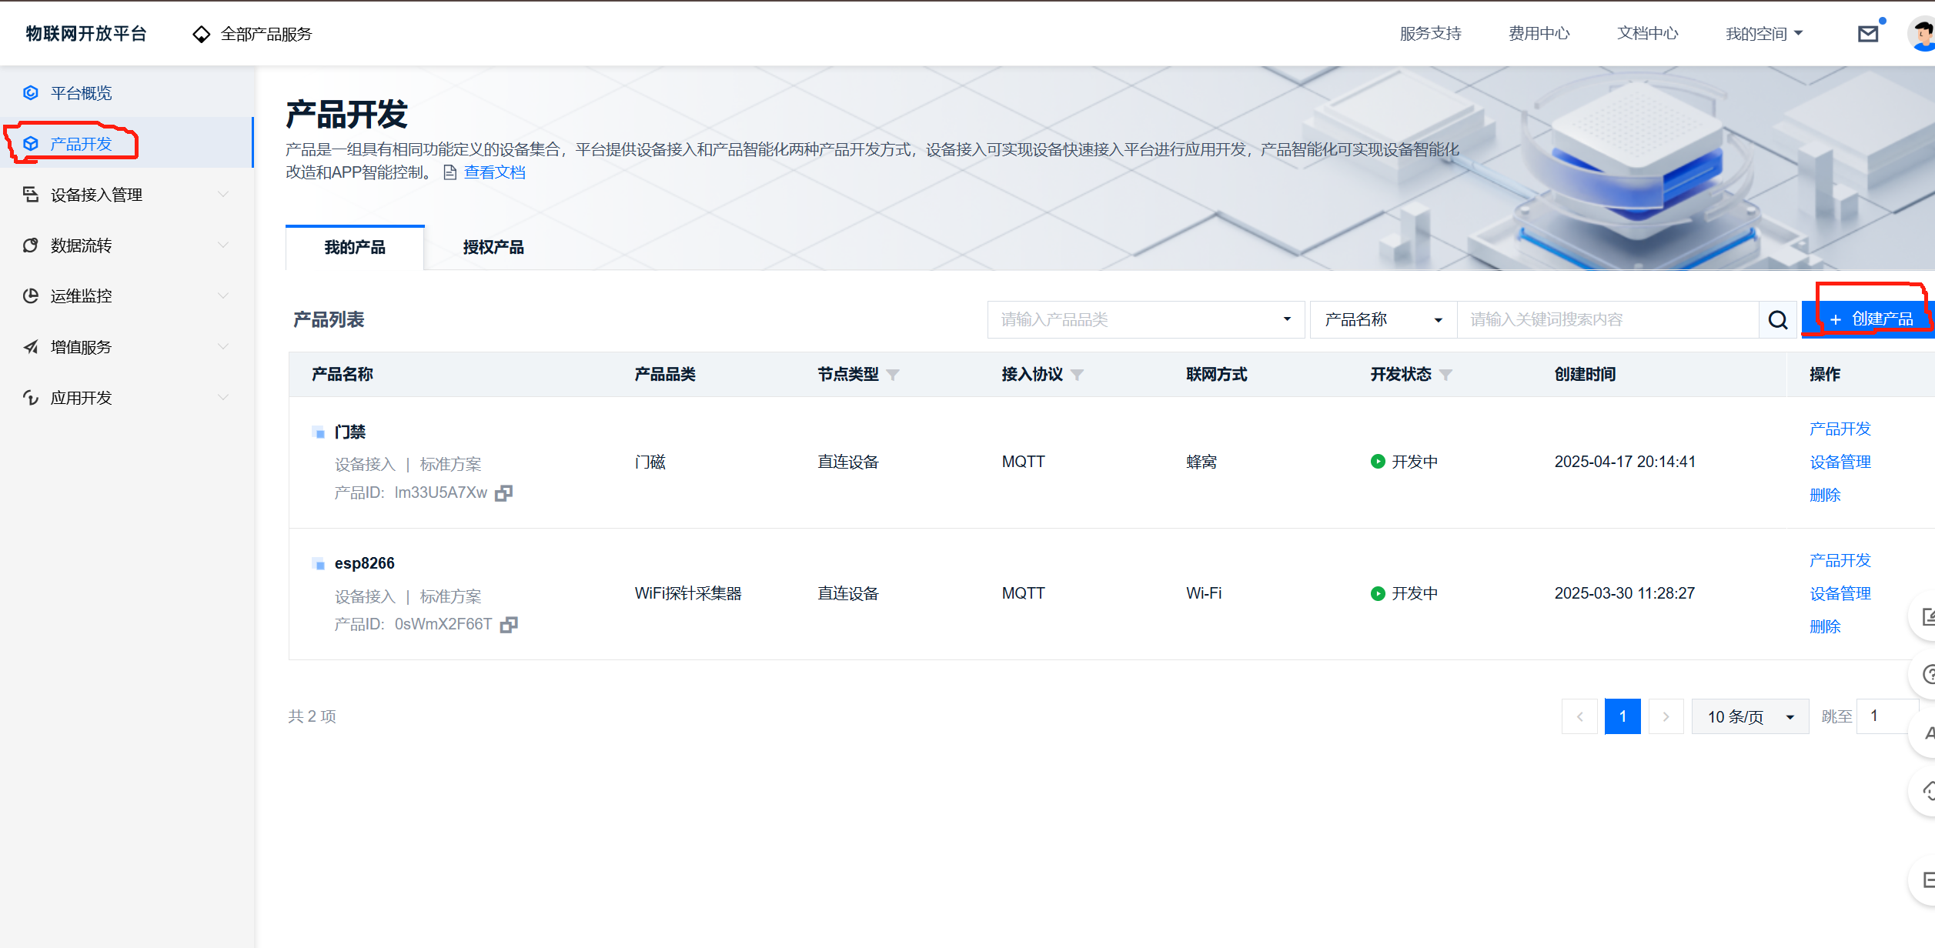Select 平台概览 in the sidebar
Screen dimensions: 1935x948
click(81, 93)
